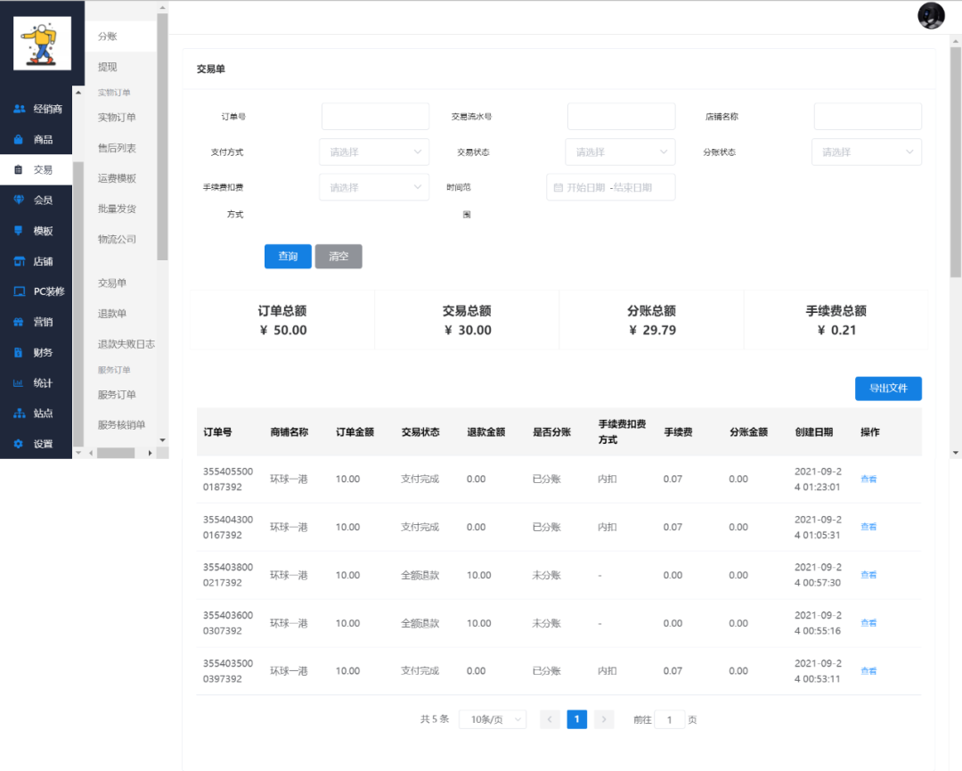Click the 财务 document icon
Image resolution: width=962 pixels, height=771 pixels.
[x=19, y=352]
